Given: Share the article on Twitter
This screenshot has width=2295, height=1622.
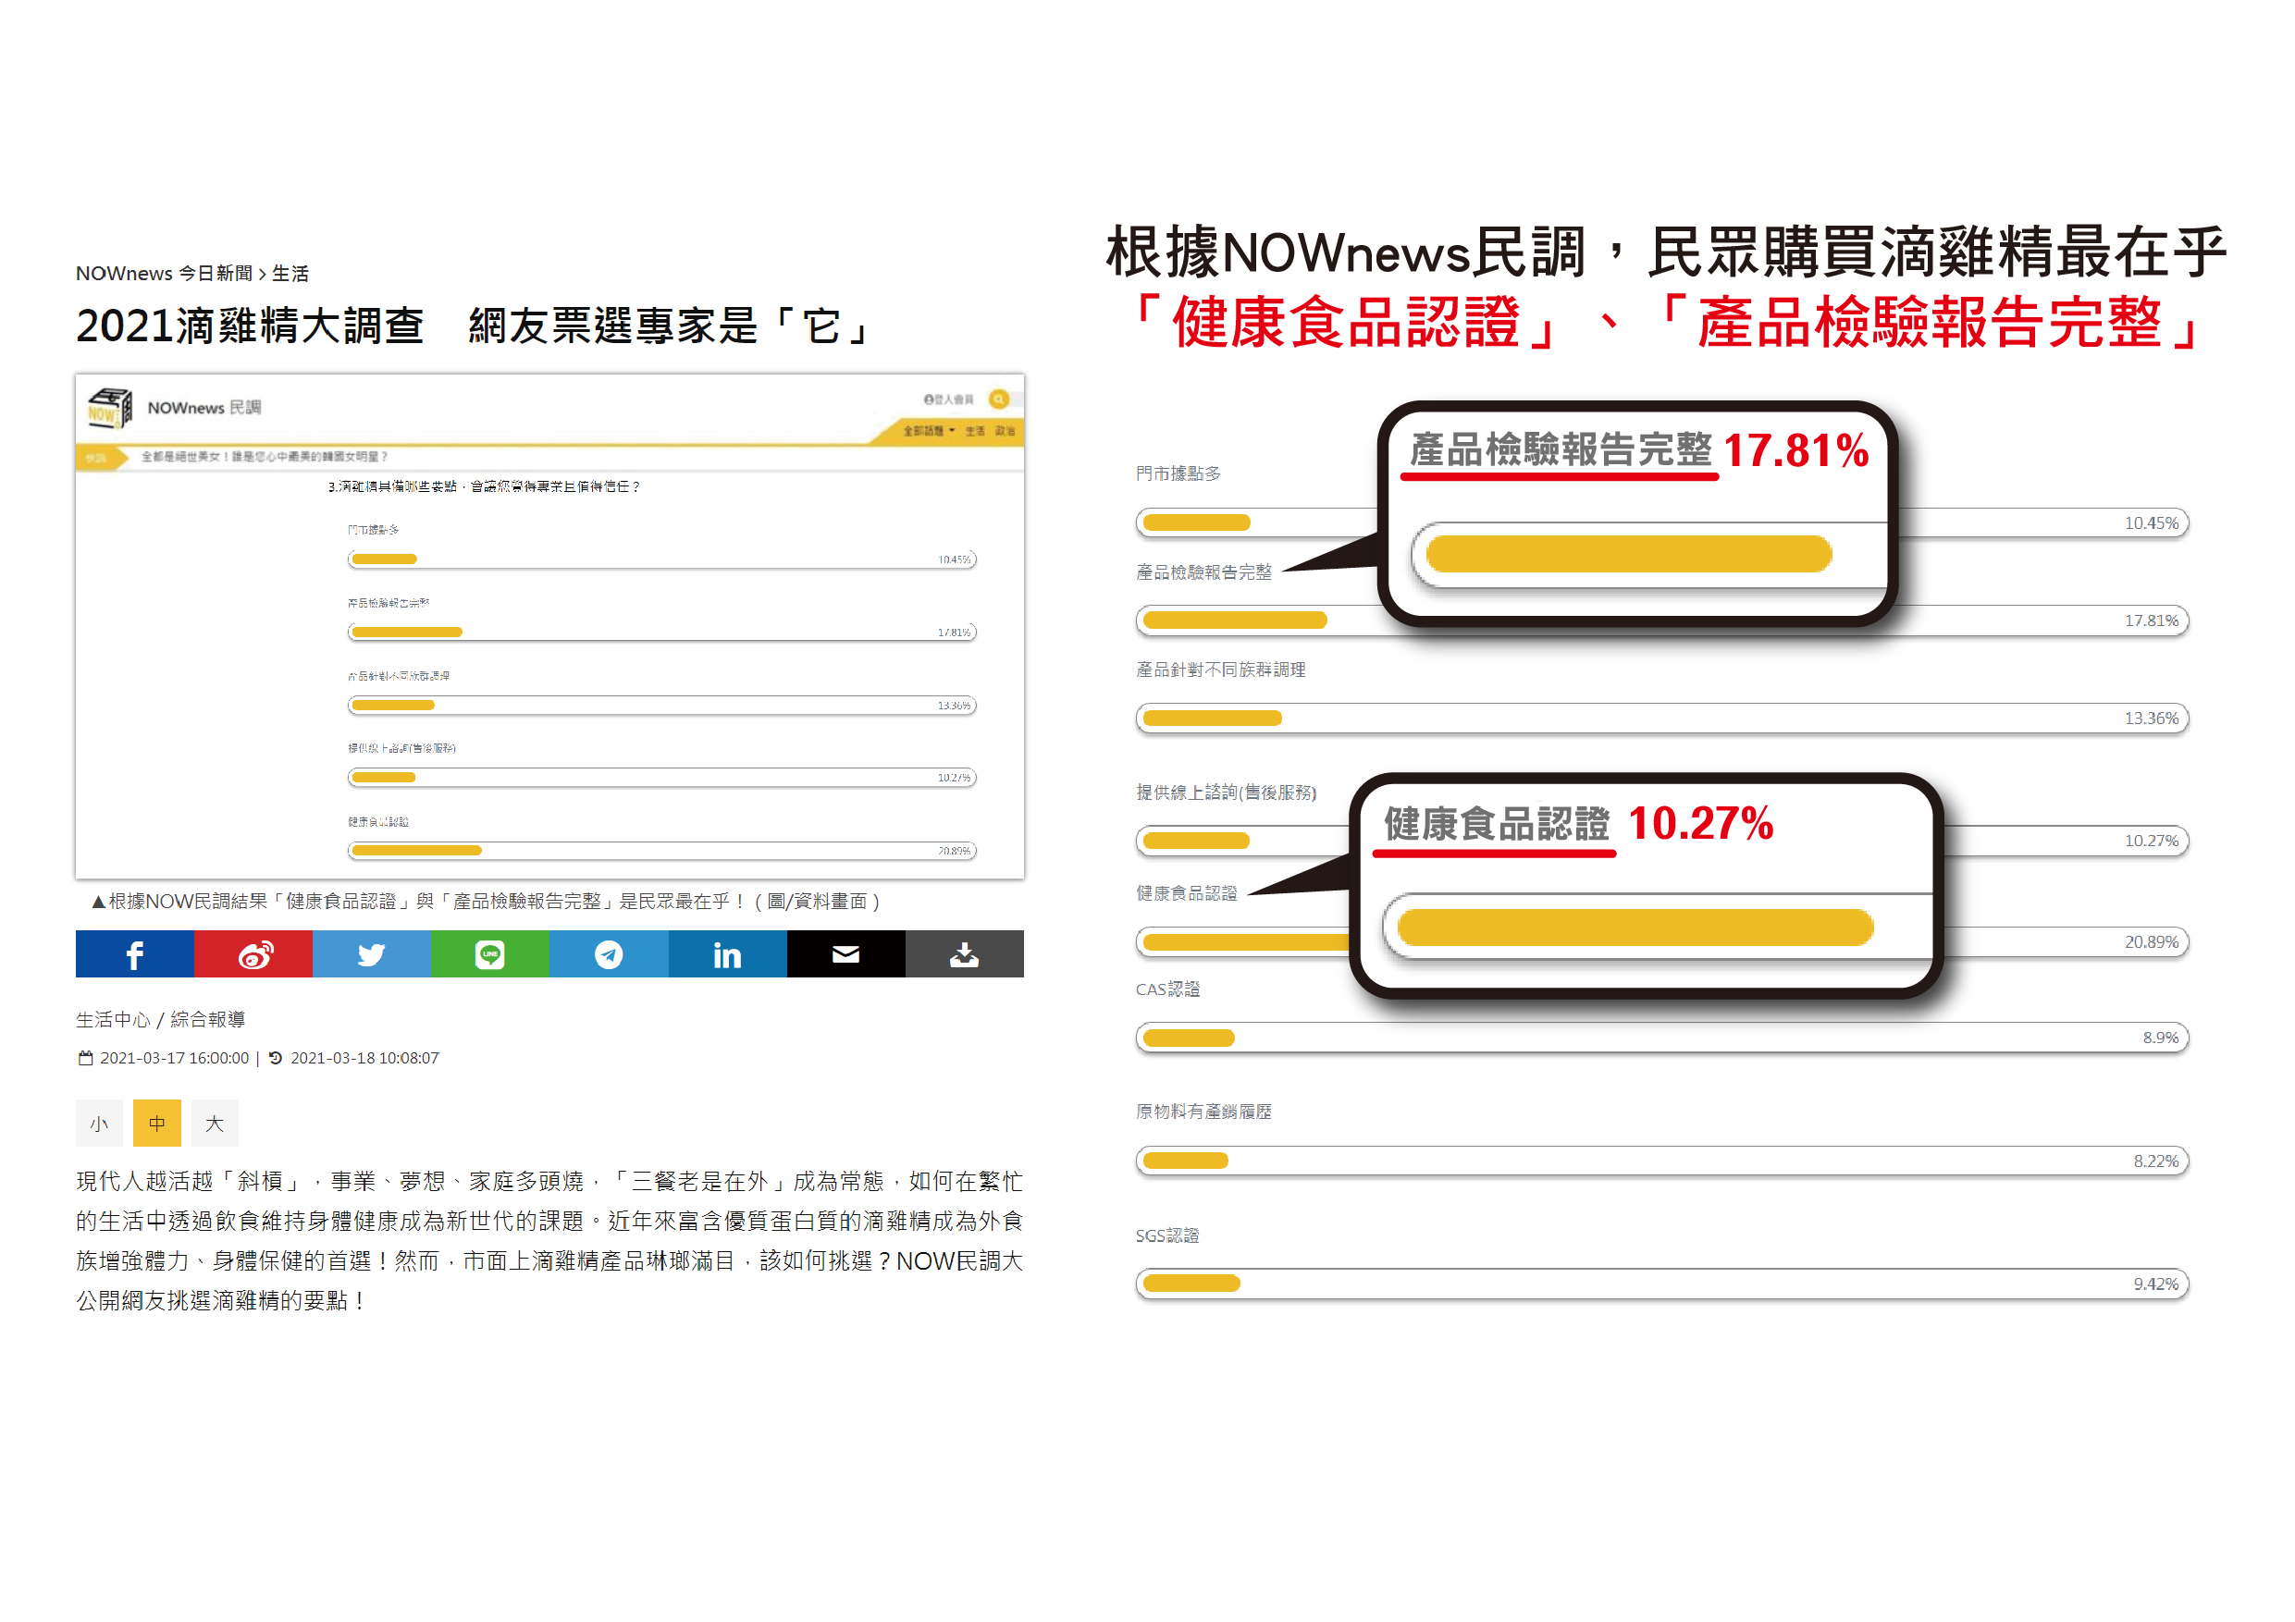Looking at the screenshot, I should (372, 954).
